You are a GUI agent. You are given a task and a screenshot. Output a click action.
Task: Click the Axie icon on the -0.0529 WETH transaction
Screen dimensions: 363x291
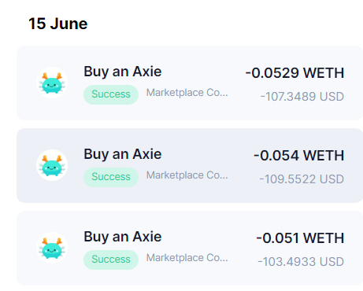pyautogui.click(x=52, y=83)
